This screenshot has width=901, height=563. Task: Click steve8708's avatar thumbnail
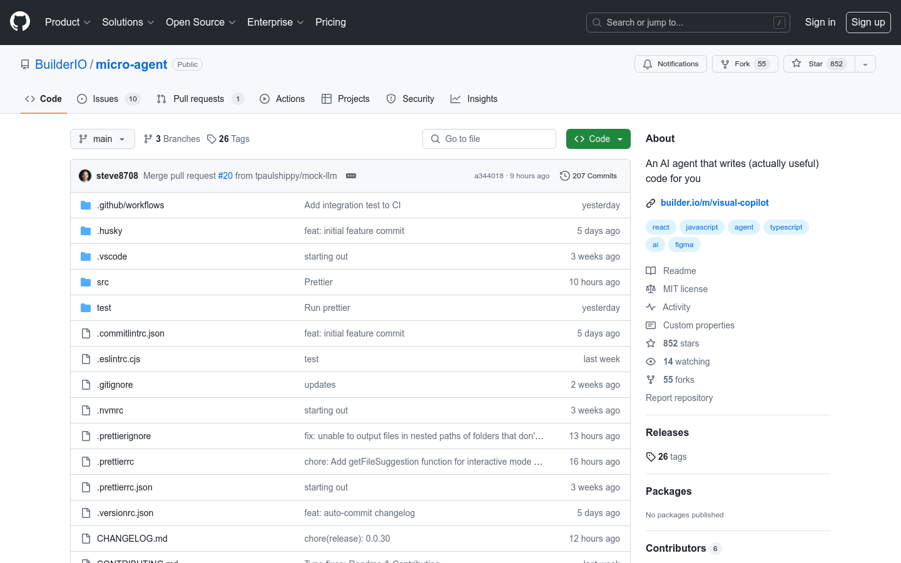click(x=85, y=176)
